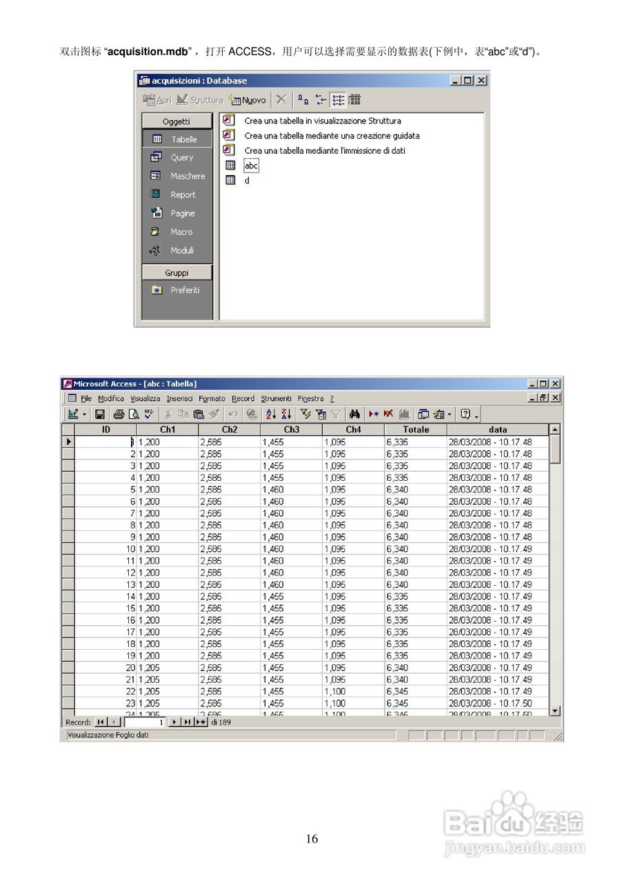Viewport: 624px width, 883px height.
Task: Click the Filter by Form icon
Action: tap(320, 414)
